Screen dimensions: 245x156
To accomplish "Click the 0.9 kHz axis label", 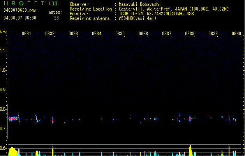I will click(4, 90).
